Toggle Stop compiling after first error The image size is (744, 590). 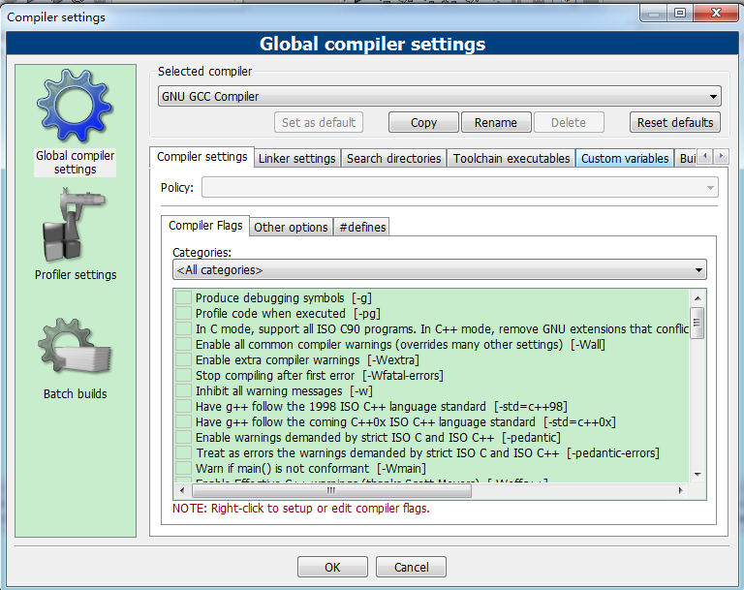[183, 376]
